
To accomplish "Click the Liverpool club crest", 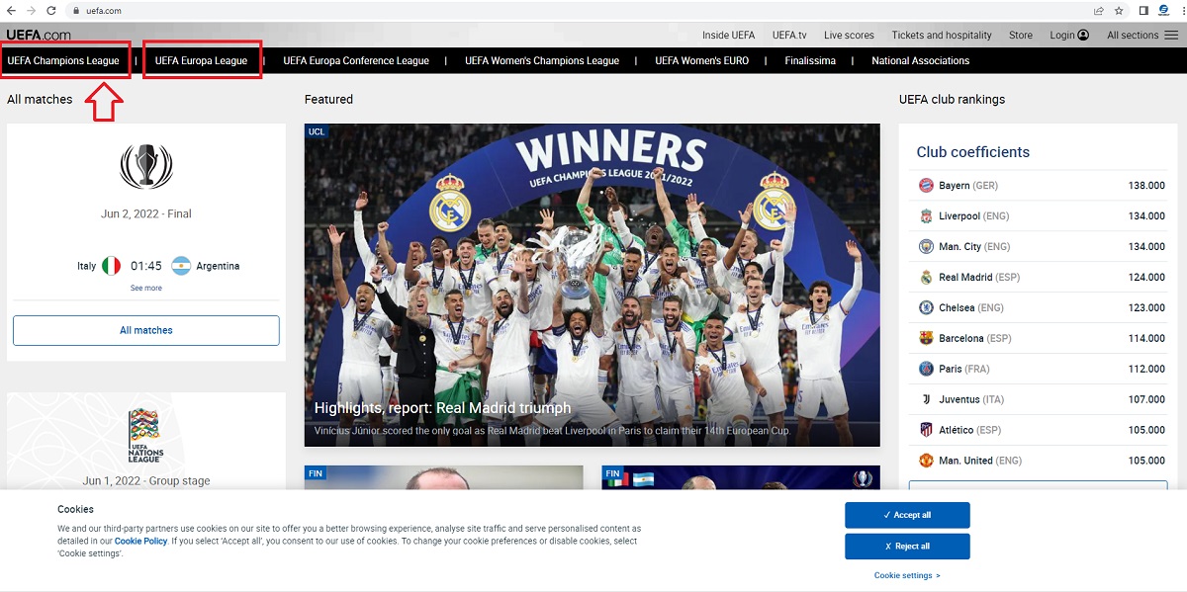I will click(x=926, y=216).
